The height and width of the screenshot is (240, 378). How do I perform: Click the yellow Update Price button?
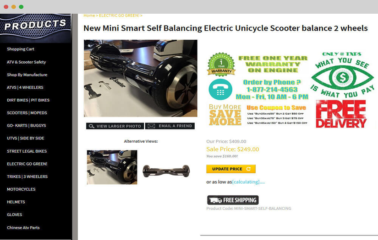(x=231, y=169)
